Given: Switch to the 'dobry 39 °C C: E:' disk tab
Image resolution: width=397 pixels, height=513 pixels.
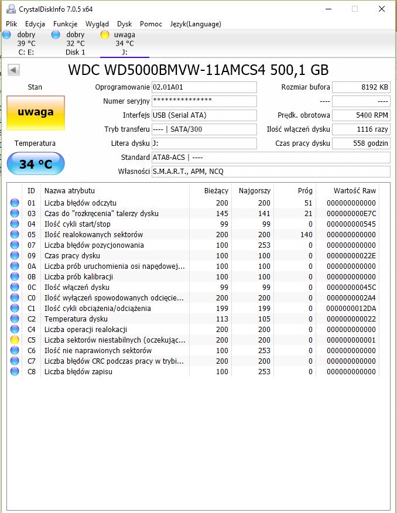Looking at the screenshot, I should 26,43.
